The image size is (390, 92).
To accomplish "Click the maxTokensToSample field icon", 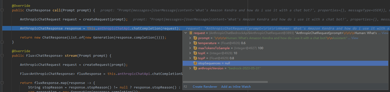I will [x=195, y=48].
